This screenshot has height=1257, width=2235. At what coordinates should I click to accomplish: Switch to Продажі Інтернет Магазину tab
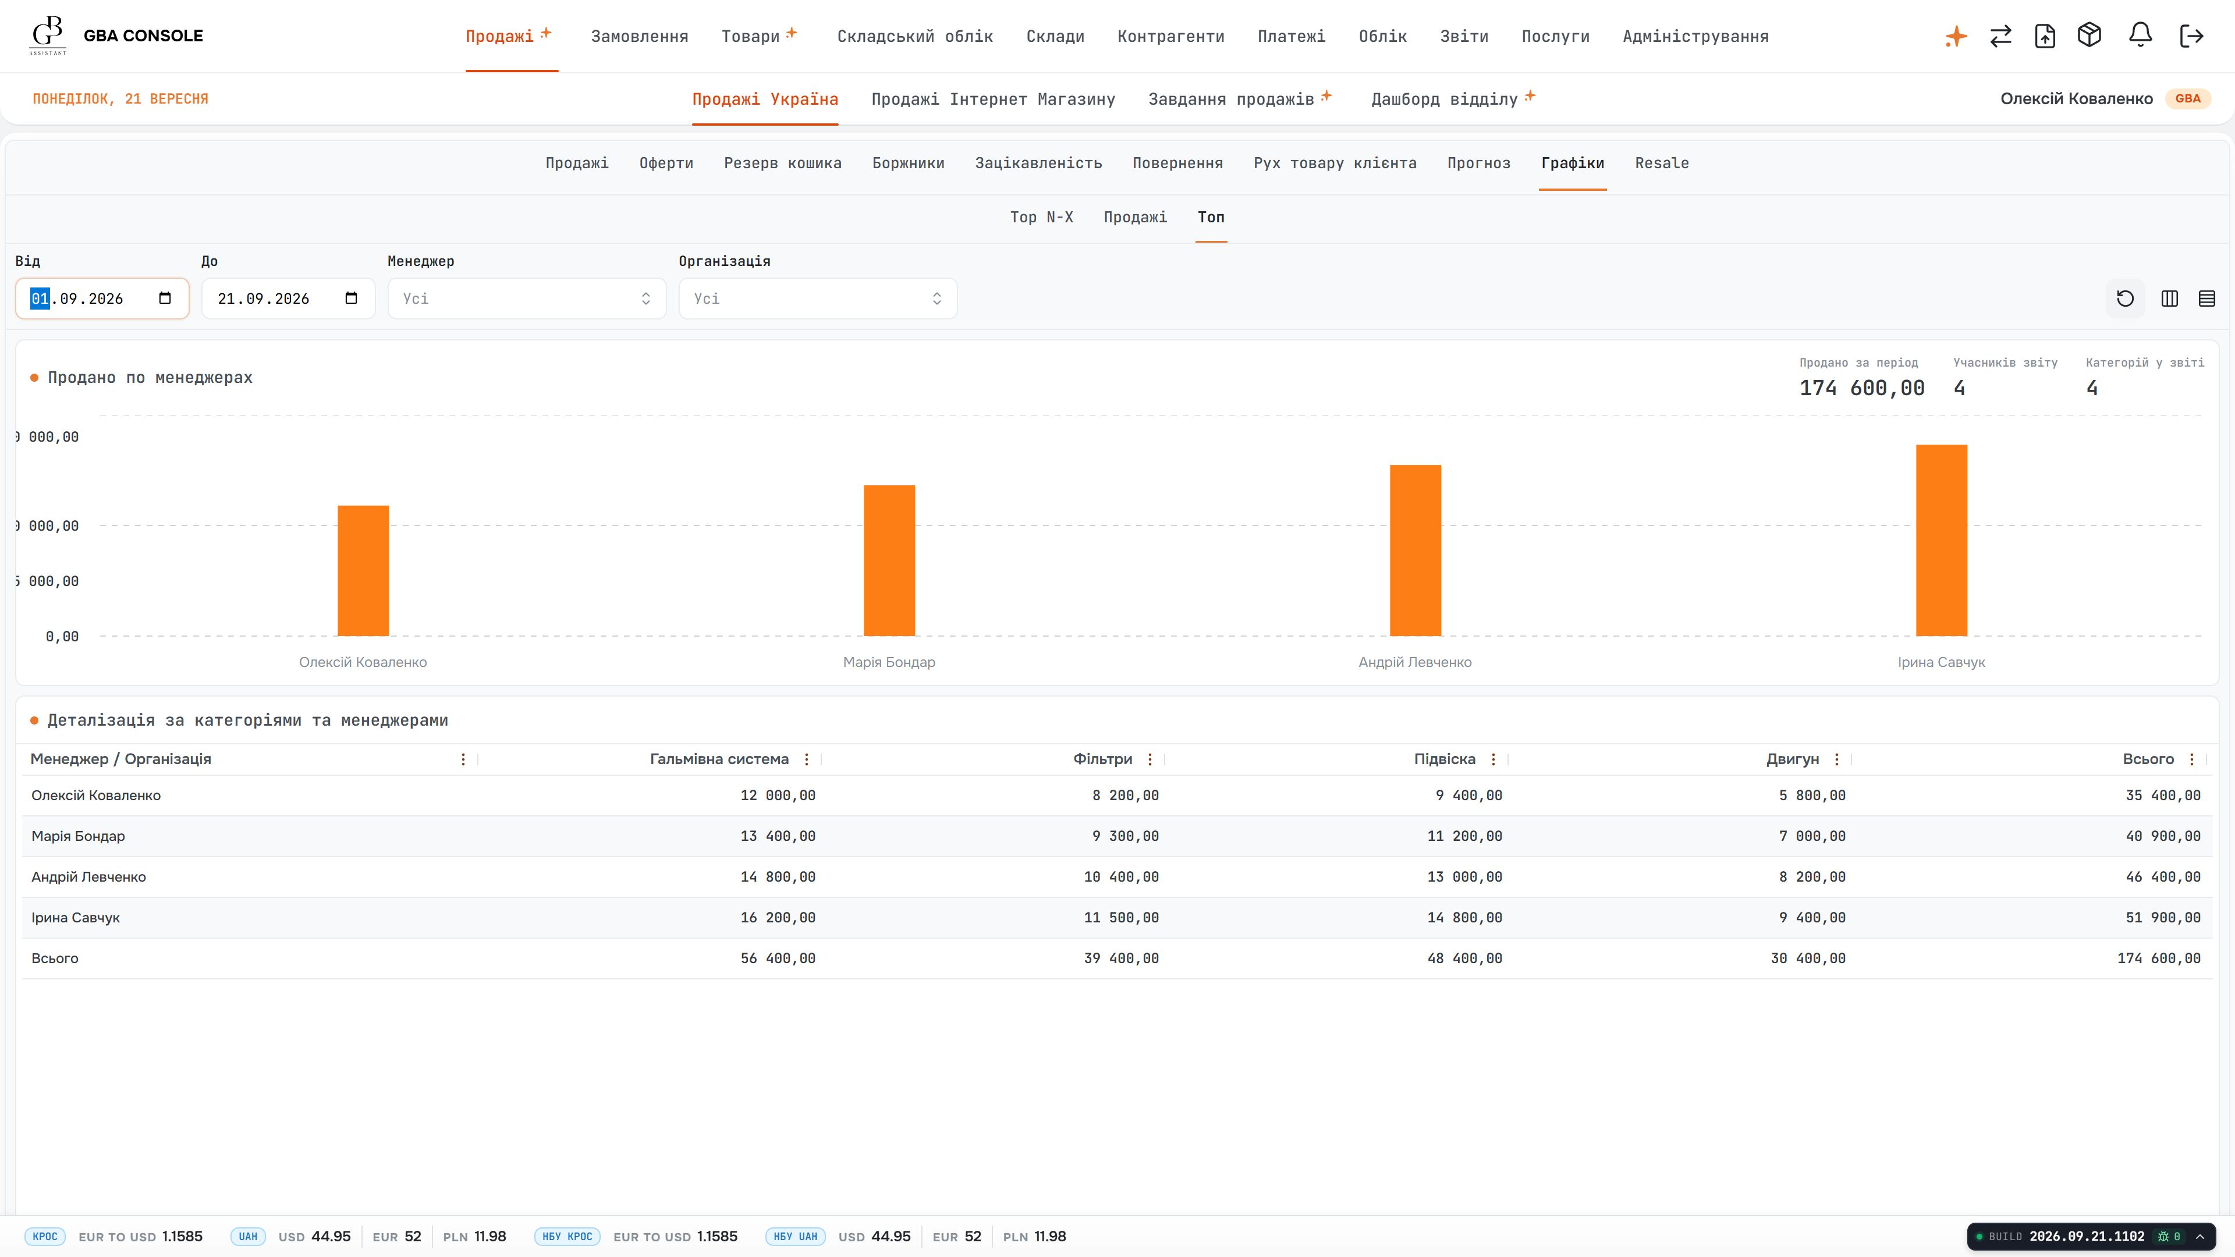pyautogui.click(x=994, y=99)
